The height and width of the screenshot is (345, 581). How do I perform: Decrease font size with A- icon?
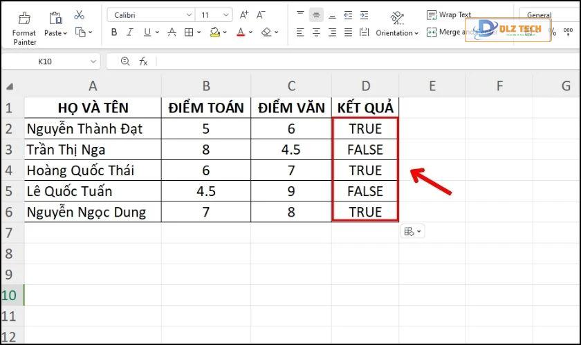click(x=261, y=14)
